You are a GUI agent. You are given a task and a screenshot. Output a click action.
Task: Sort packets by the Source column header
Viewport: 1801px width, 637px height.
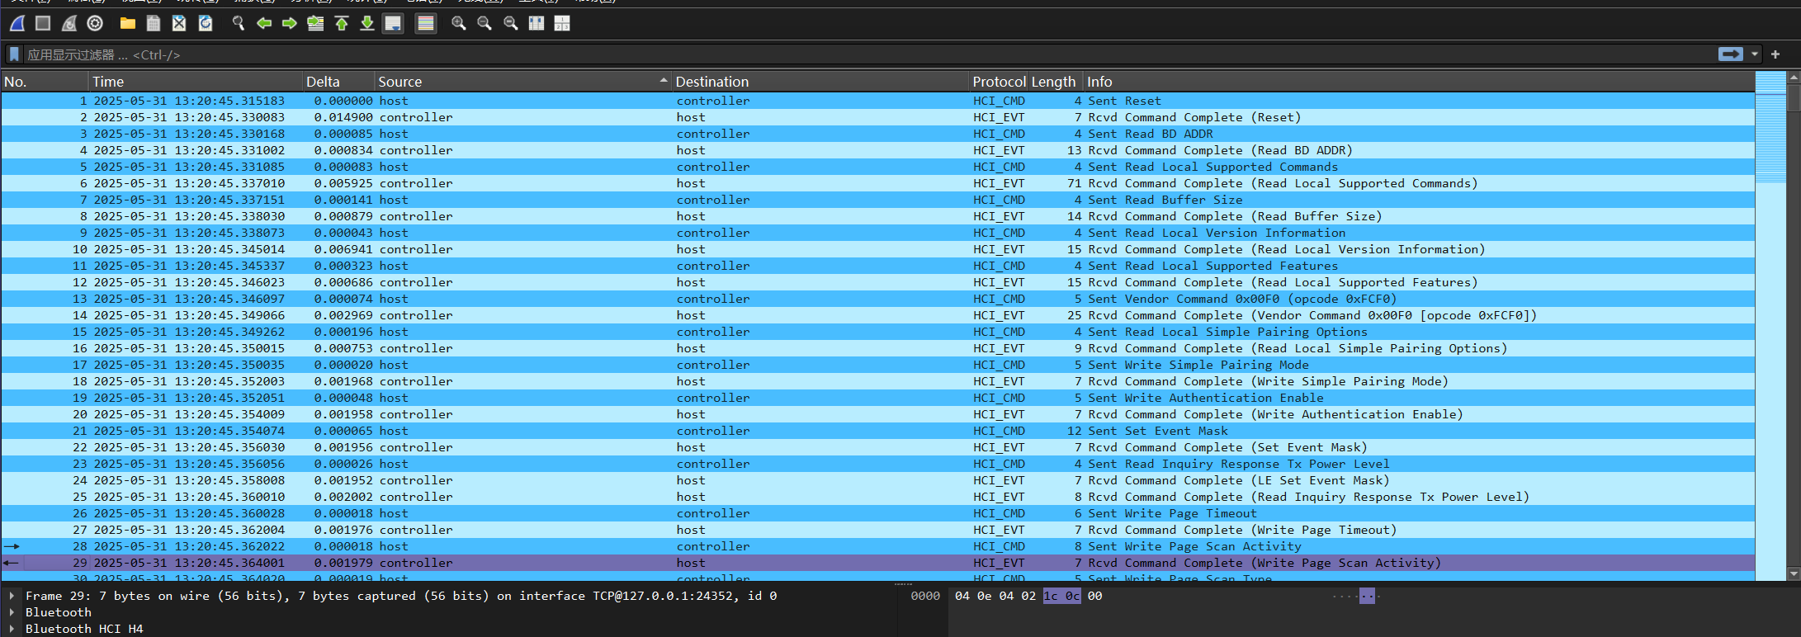point(400,82)
